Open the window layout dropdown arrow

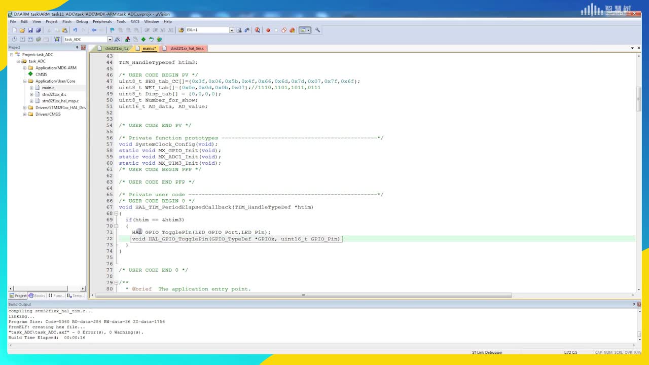(x=308, y=30)
